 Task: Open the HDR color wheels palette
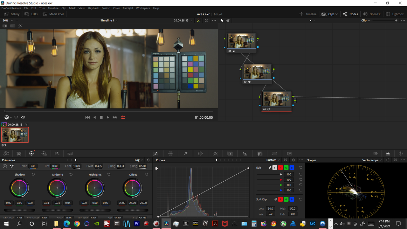[44, 154]
